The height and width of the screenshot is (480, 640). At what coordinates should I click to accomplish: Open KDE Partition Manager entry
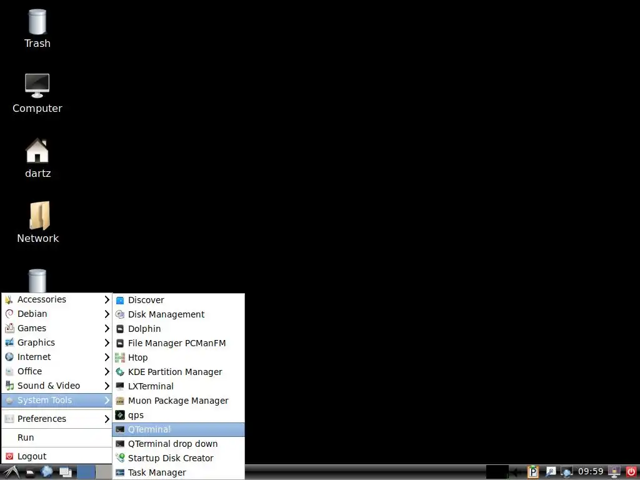[x=178, y=372]
